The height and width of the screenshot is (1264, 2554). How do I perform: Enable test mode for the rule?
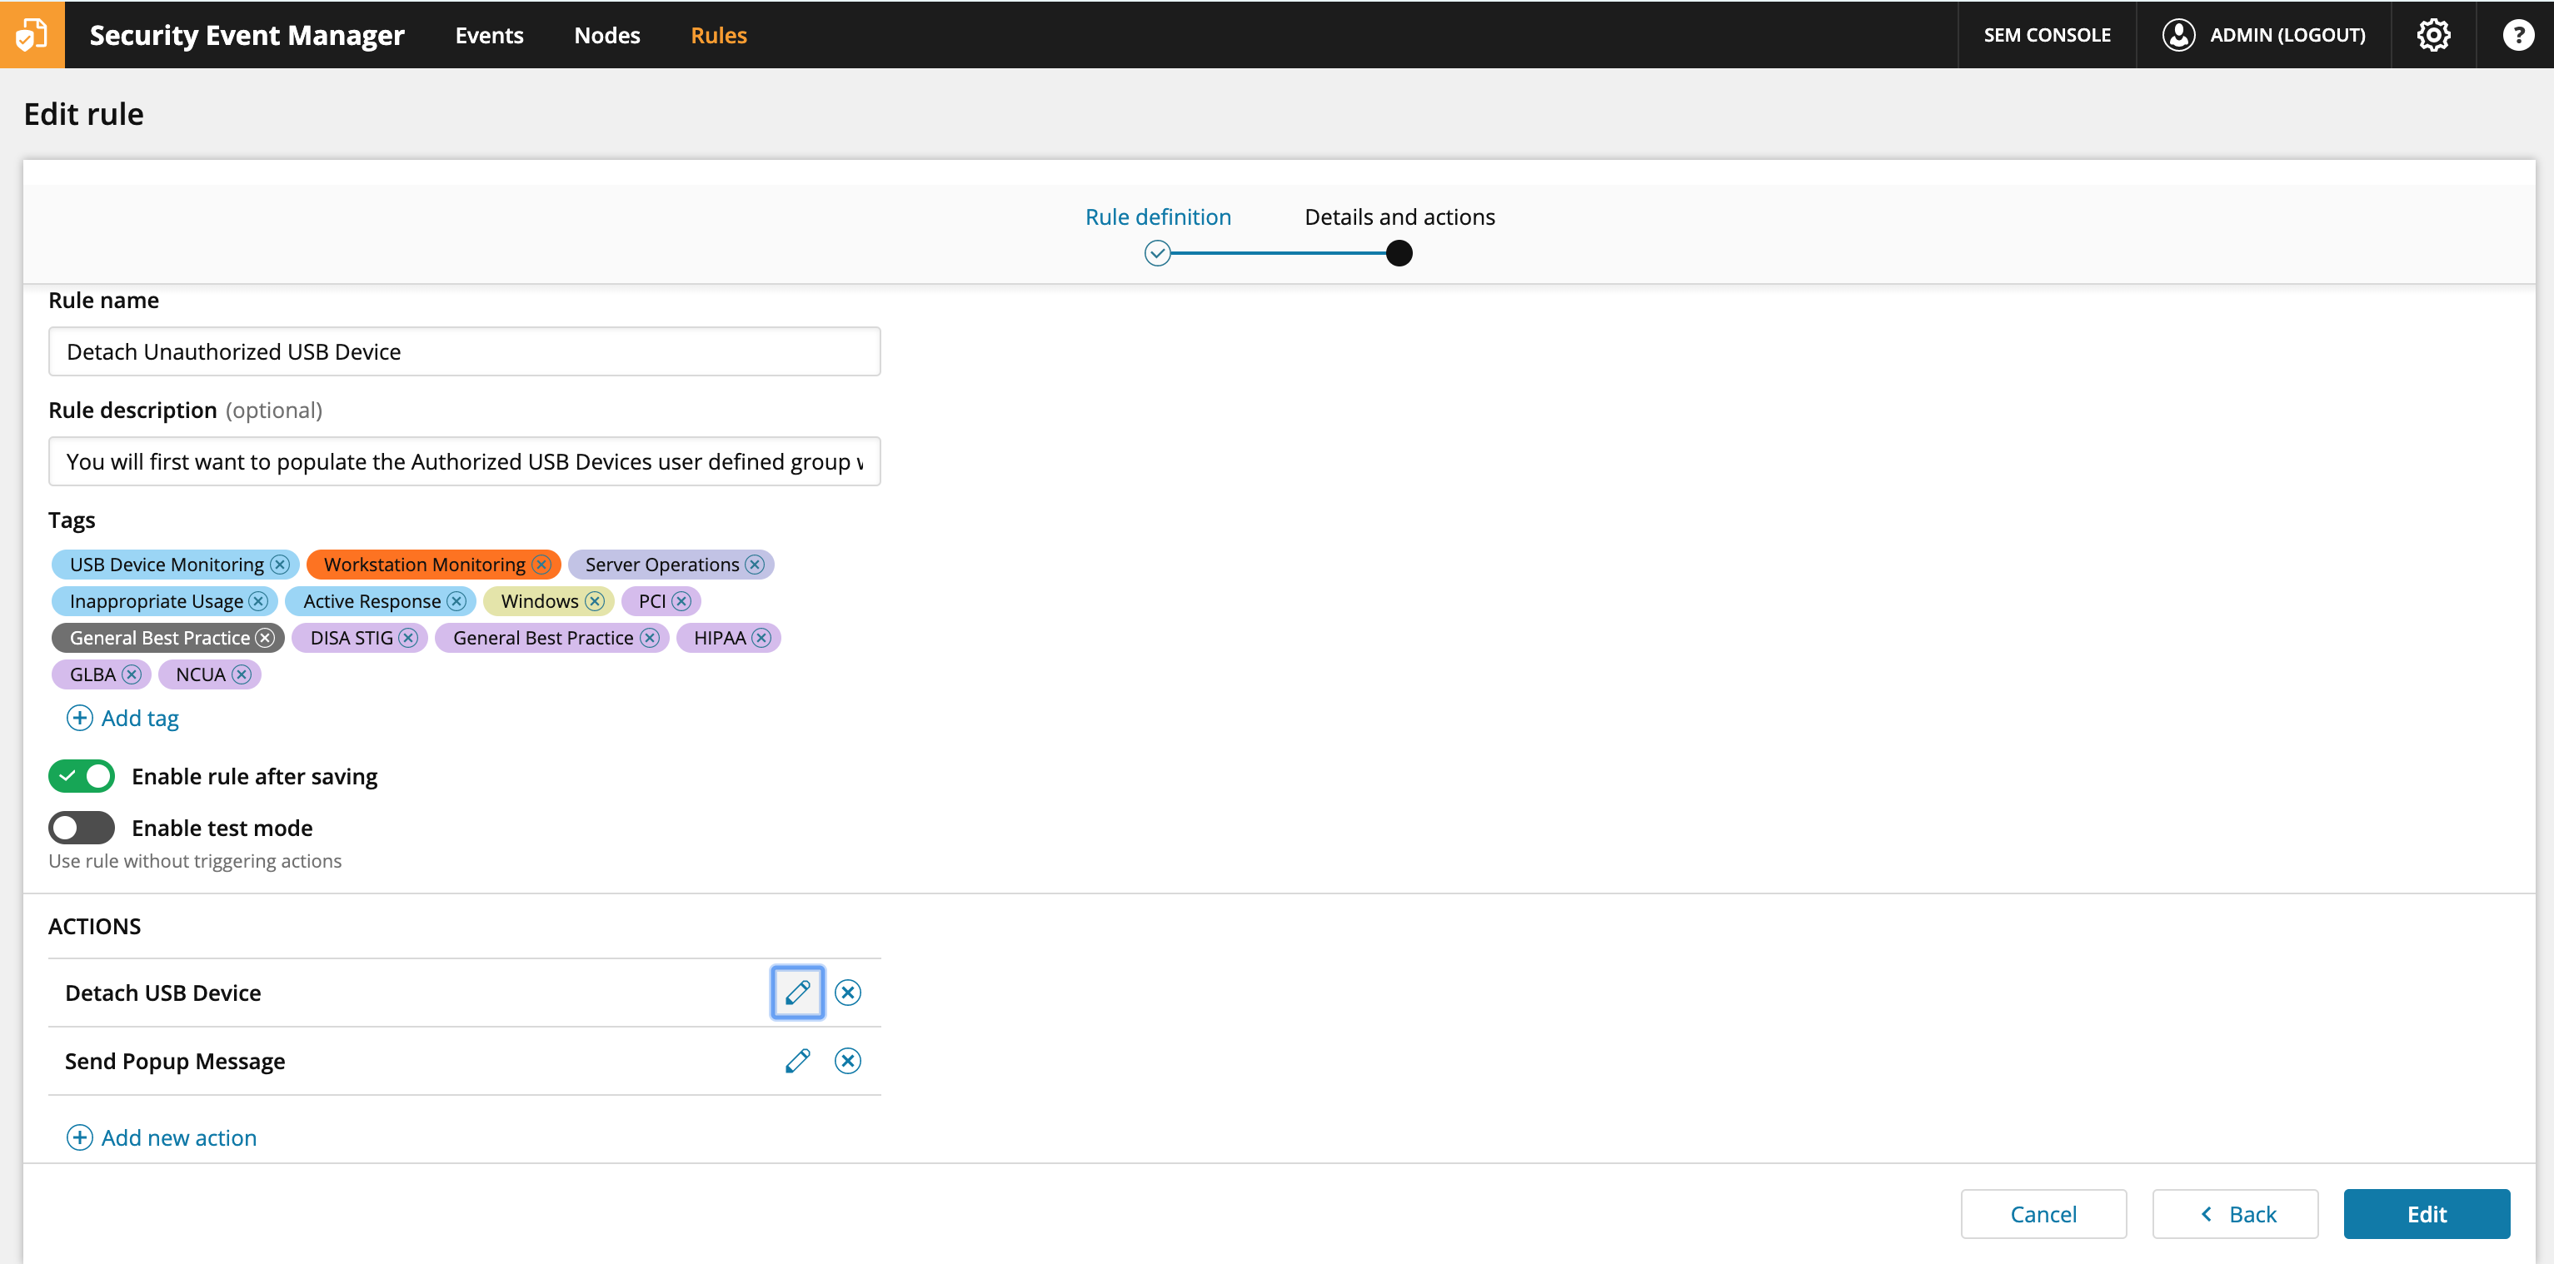coord(82,828)
